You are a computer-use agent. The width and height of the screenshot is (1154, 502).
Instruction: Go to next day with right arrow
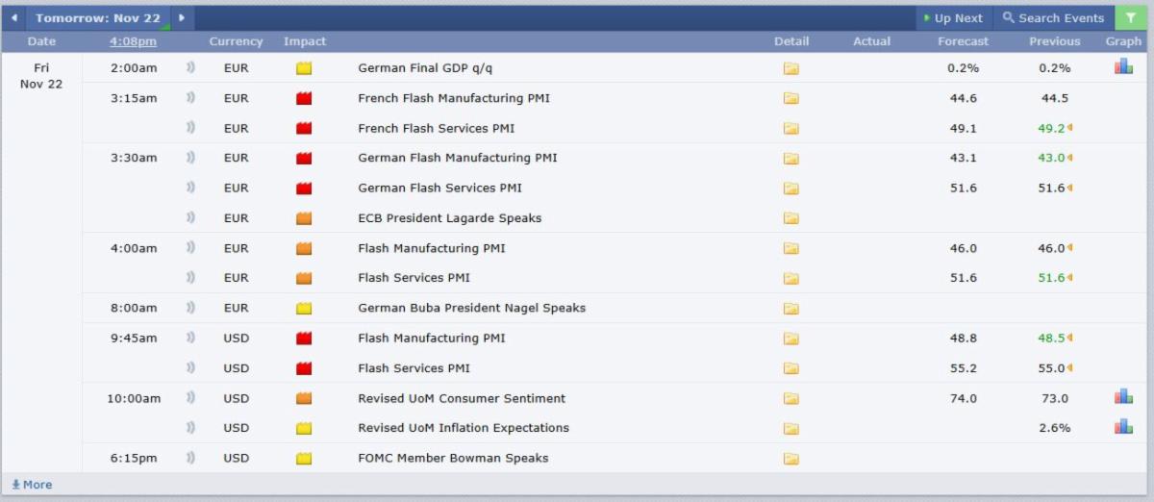coord(182,18)
